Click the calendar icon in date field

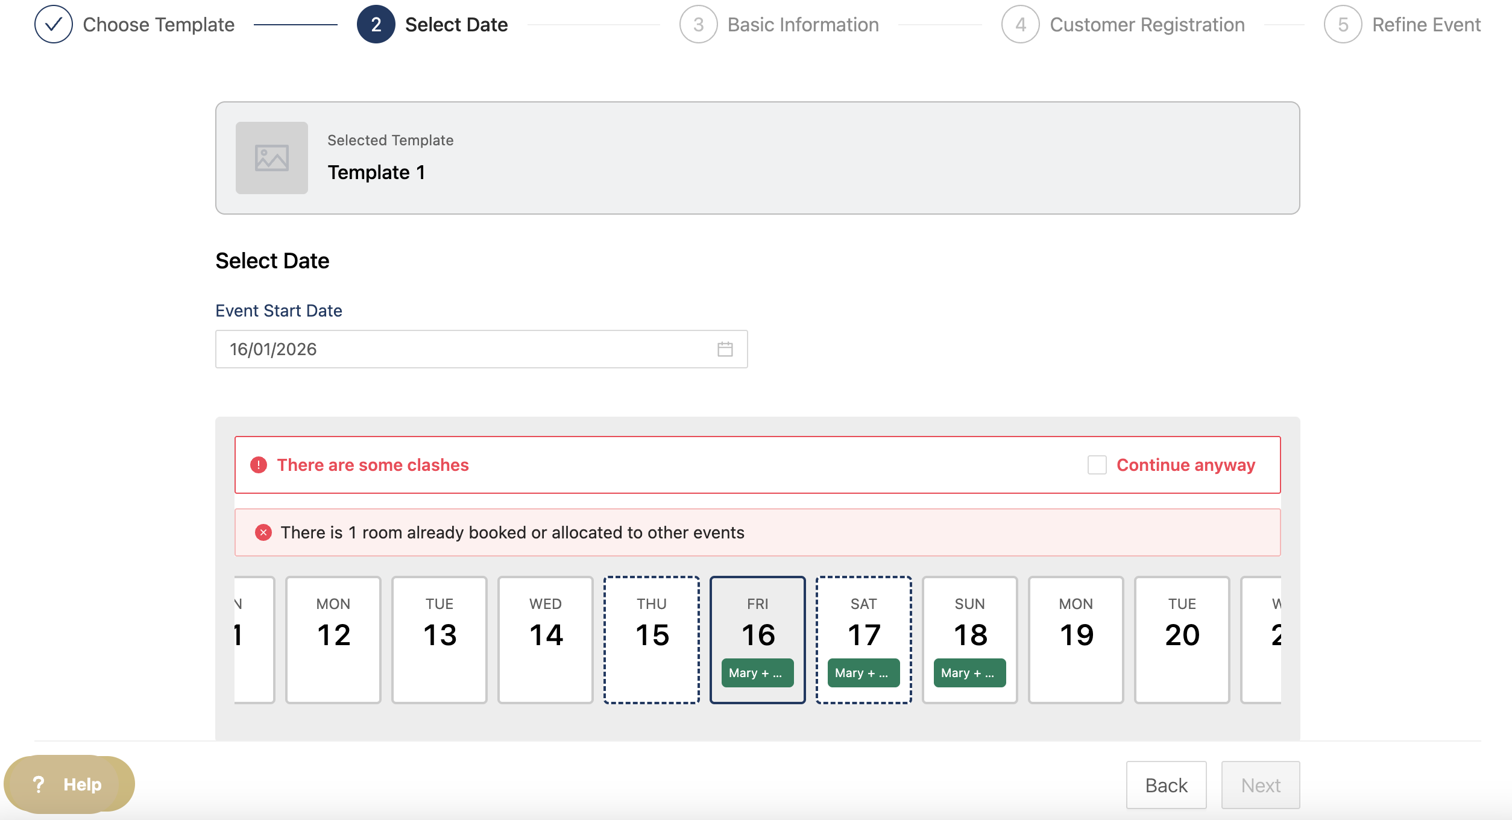click(x=725, y=349)
